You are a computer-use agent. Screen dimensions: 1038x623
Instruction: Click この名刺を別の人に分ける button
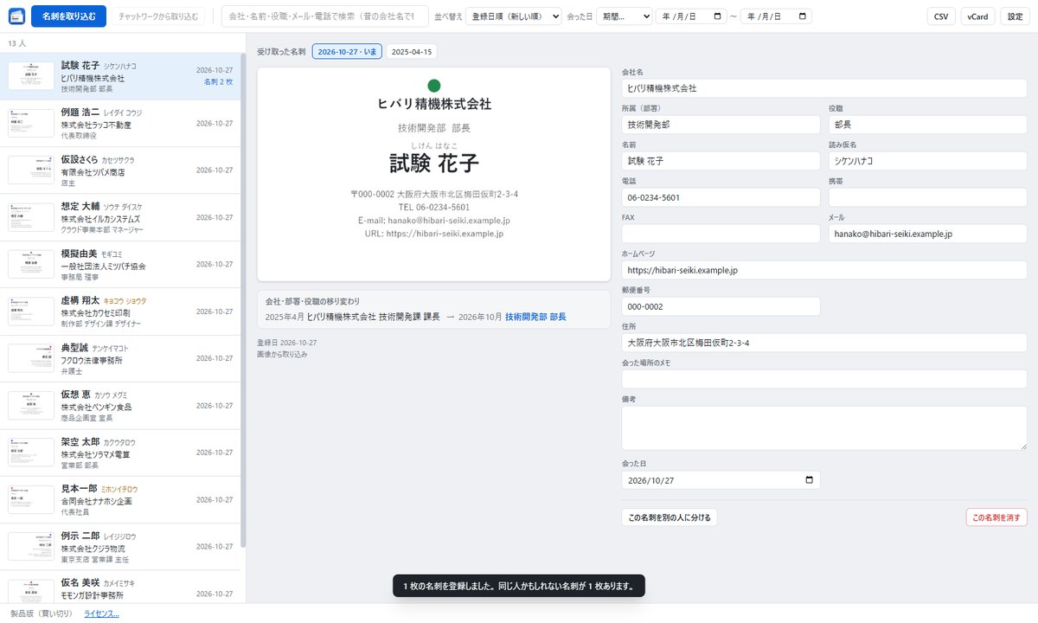670,517
